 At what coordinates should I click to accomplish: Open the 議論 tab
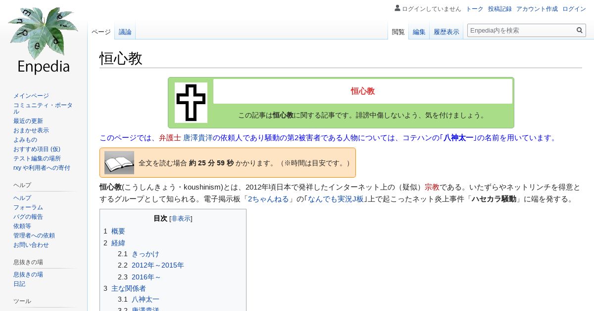125,32
